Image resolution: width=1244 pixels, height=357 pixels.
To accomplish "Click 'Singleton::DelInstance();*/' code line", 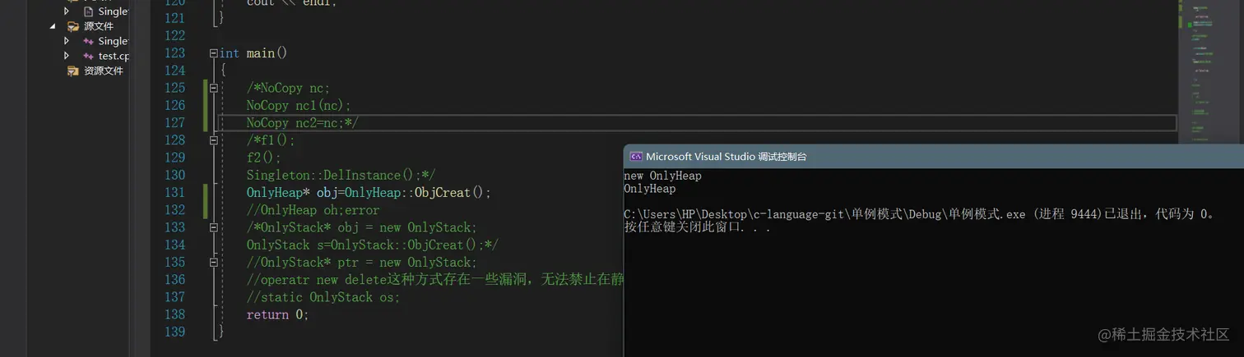I will click(341, 176).
